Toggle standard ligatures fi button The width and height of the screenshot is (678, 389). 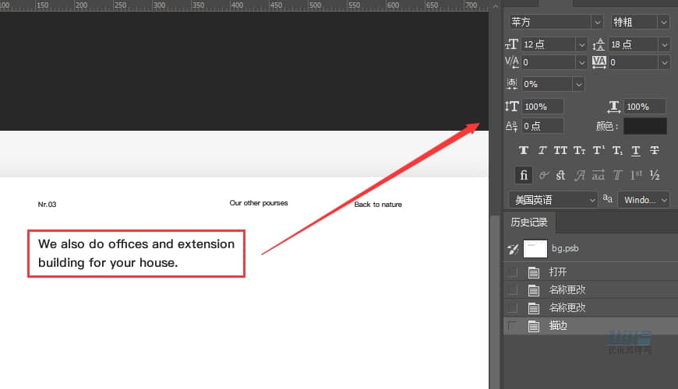pyautogui.click(x=524, y=175)
